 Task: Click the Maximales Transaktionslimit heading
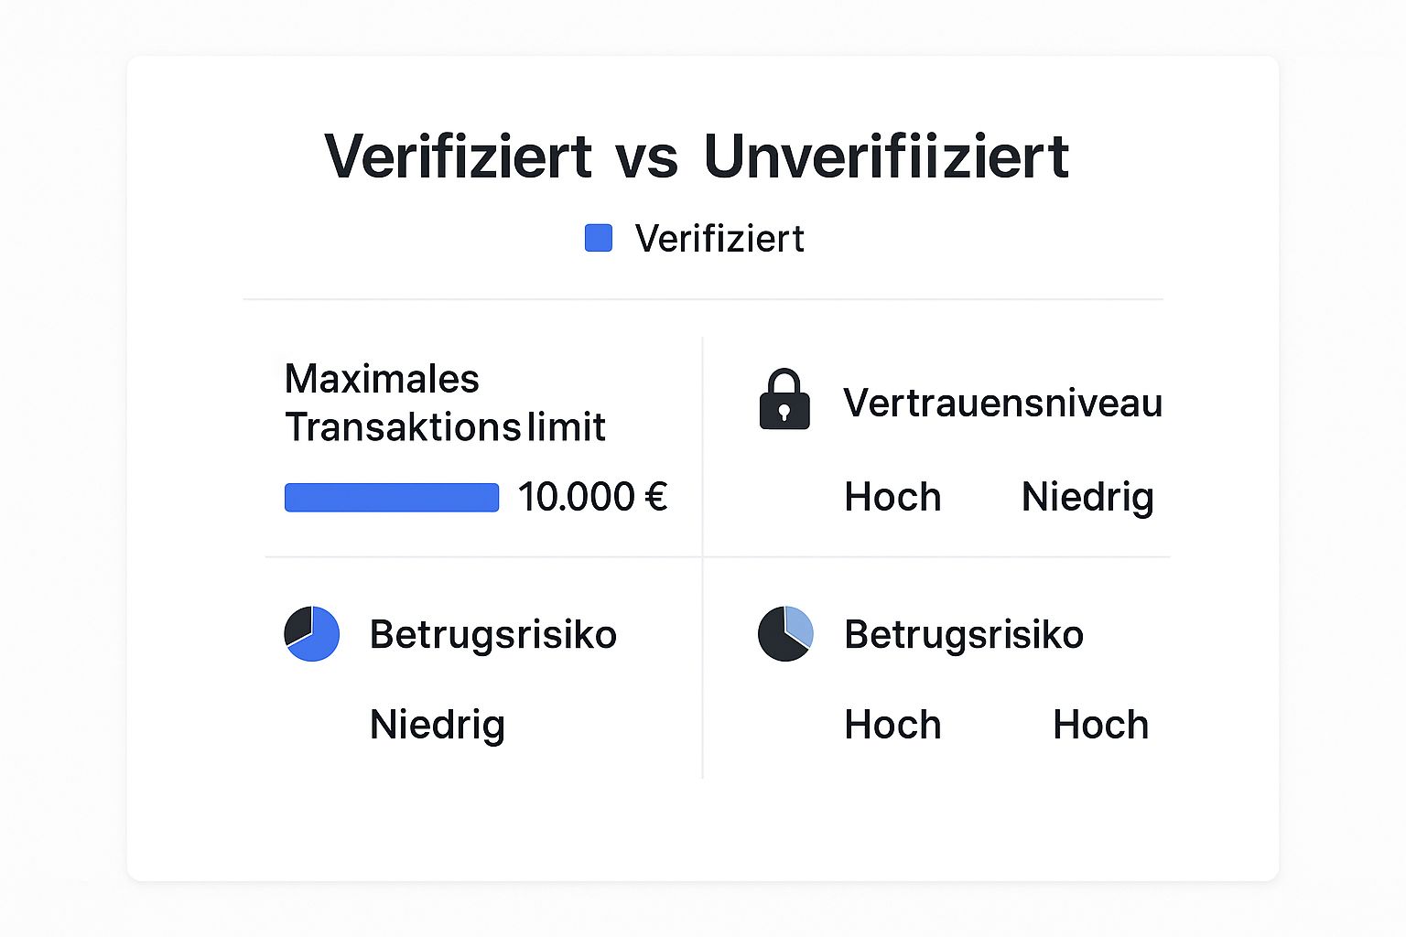point(445,403)
